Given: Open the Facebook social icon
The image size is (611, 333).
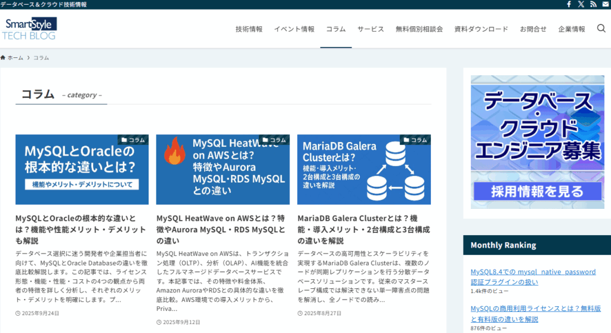Looking at the screenshot, I should click(x=569, y=4).
